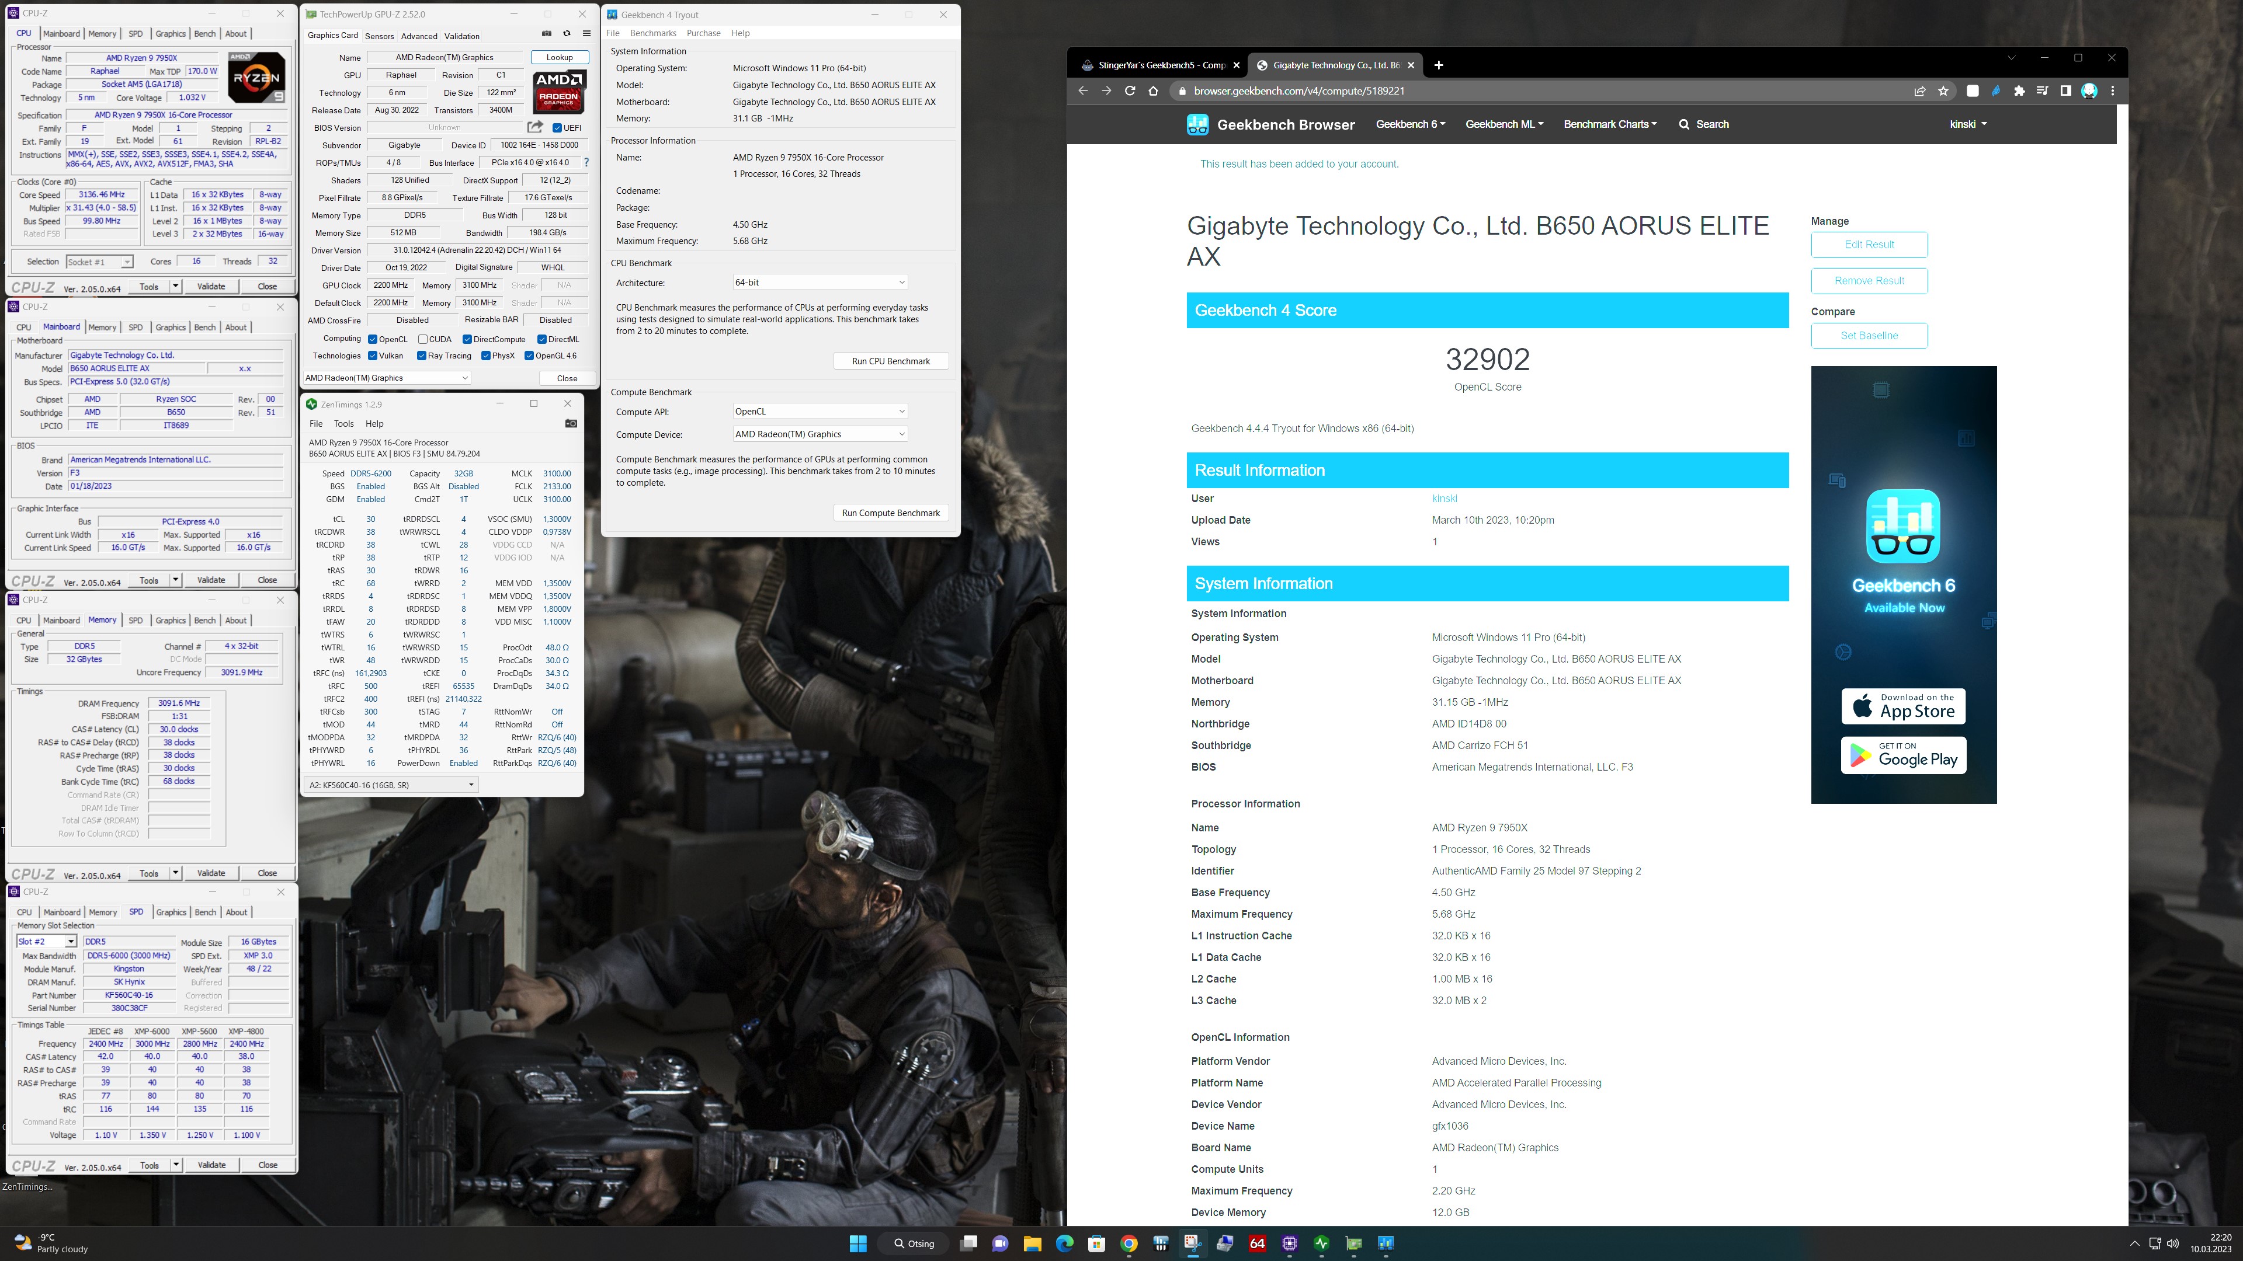Switch to the Advanced tab in GPU-Z
Screen dimensions: 2243x1261
[419, 36]
